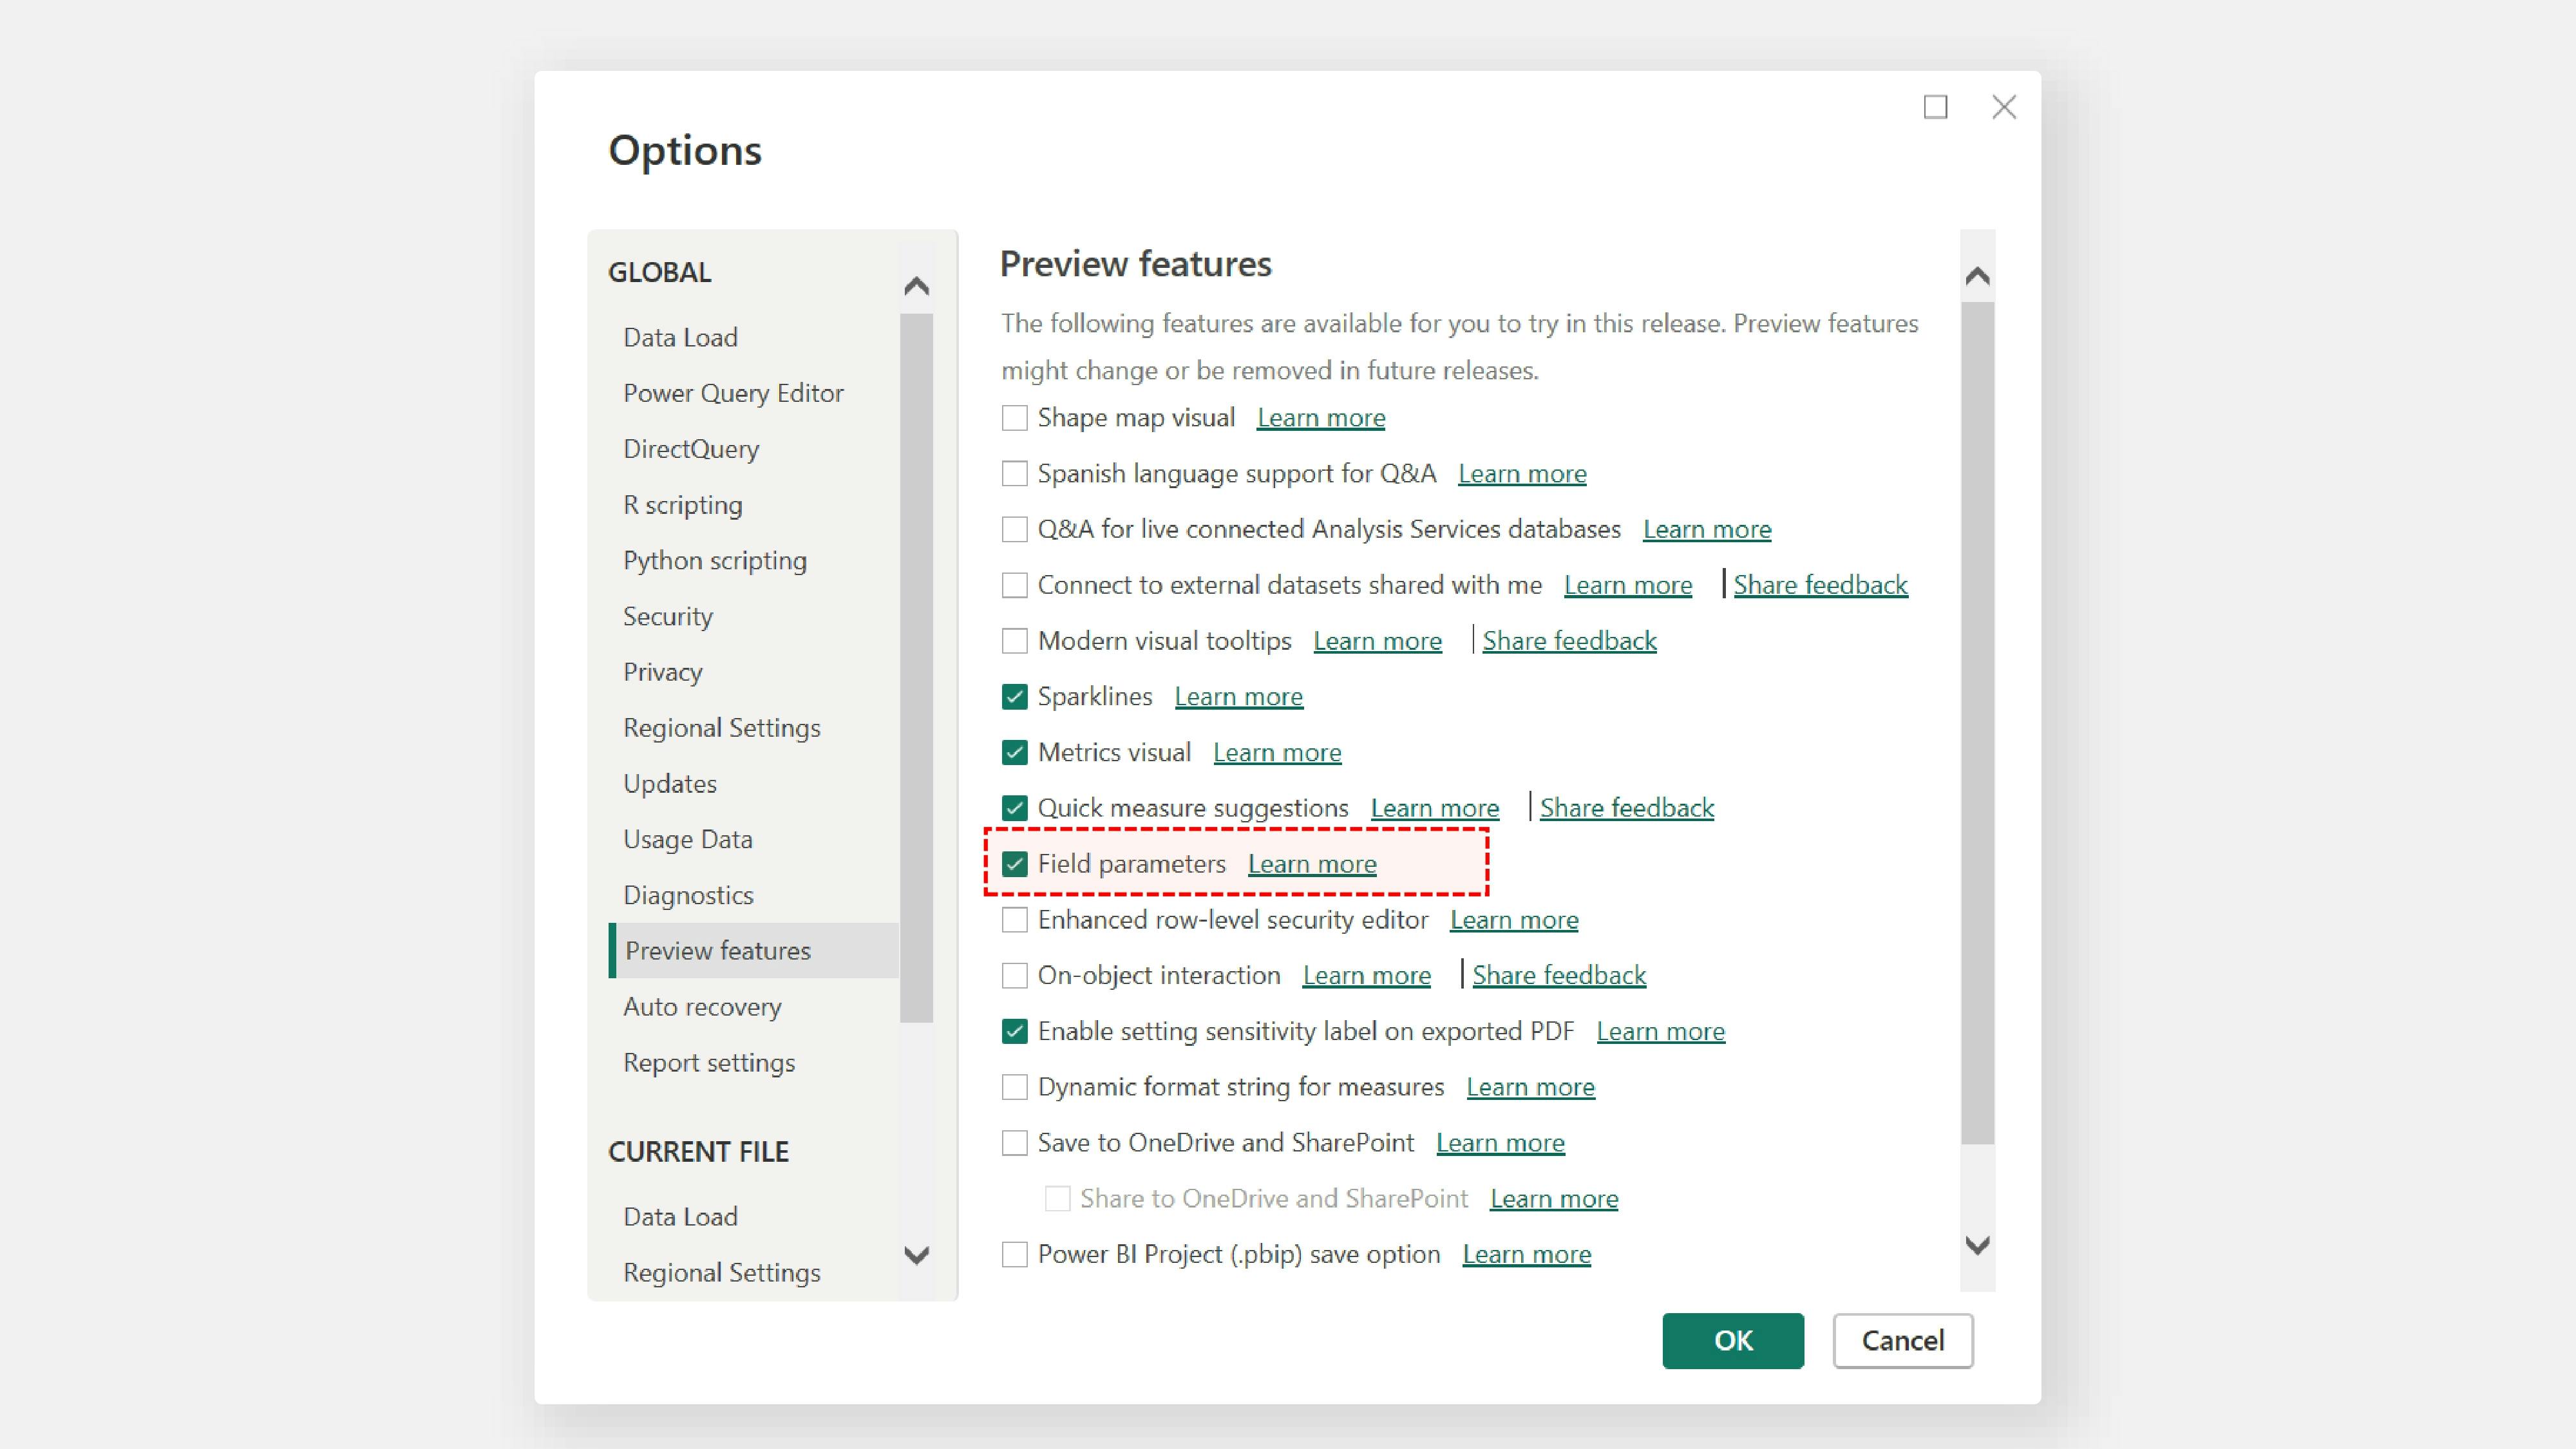
Task: Click the preview features scroll-down arrow
Action: click(x=1976, y=1245)
